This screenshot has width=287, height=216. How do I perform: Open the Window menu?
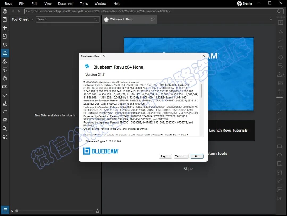tap(100, 3)
